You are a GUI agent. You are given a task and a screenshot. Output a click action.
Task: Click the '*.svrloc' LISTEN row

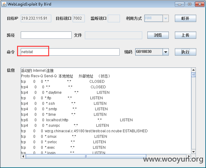tap(63, 142)
